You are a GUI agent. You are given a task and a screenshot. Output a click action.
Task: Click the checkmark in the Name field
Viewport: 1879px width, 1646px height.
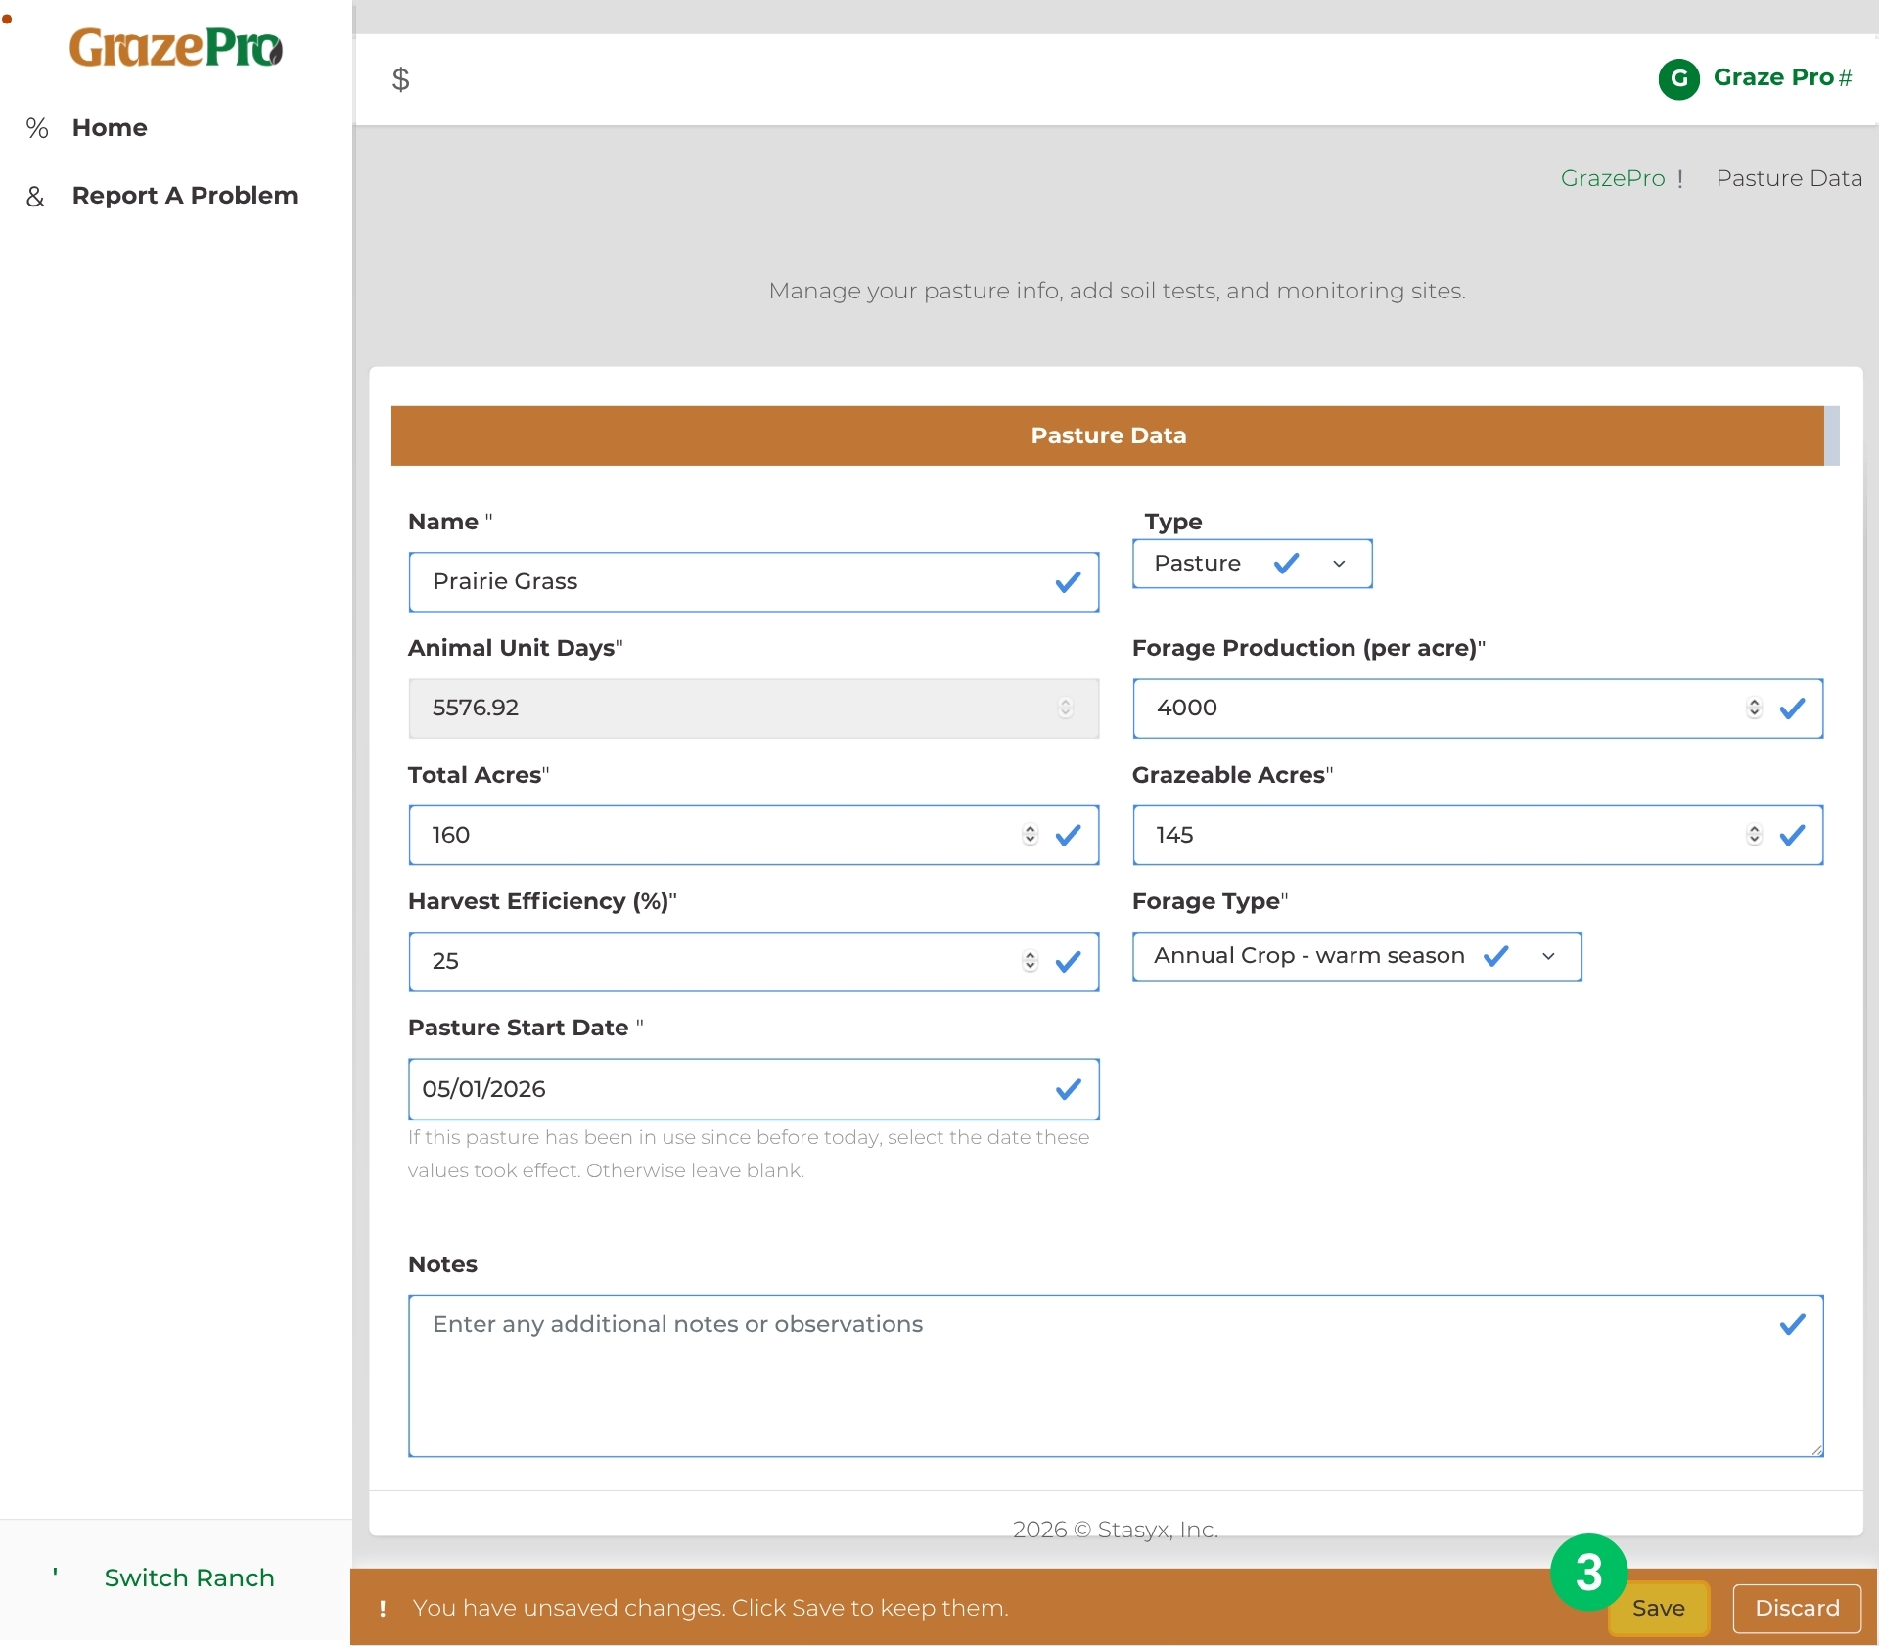coord(1068,582)
